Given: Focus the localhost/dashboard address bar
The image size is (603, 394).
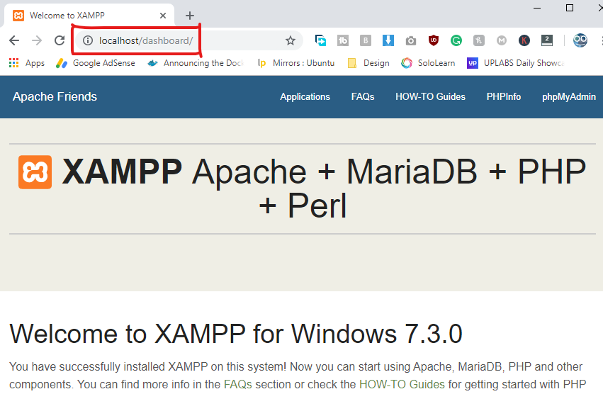Looking at the screenshot, I should [x=188, y=40].
